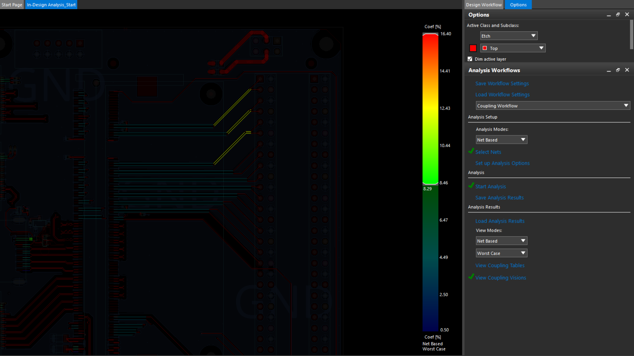Viewport: 634px width, 356px height.
Task: Minimize the Options panel
Action: tap(608, 14)
